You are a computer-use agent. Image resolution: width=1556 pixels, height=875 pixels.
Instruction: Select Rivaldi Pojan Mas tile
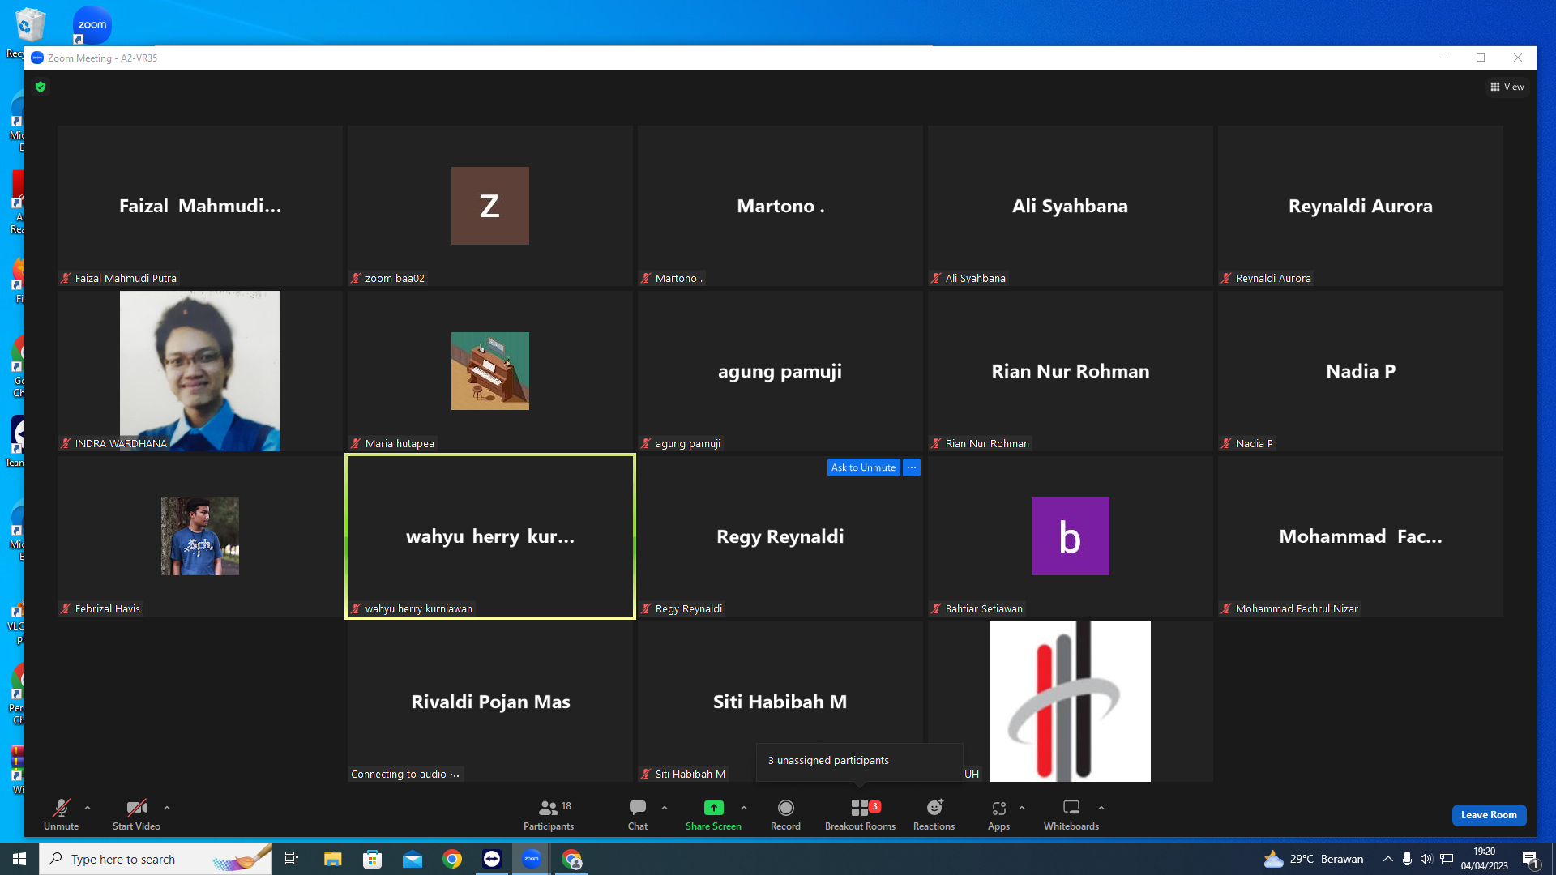pyautogui.click(x=490, y=702)
